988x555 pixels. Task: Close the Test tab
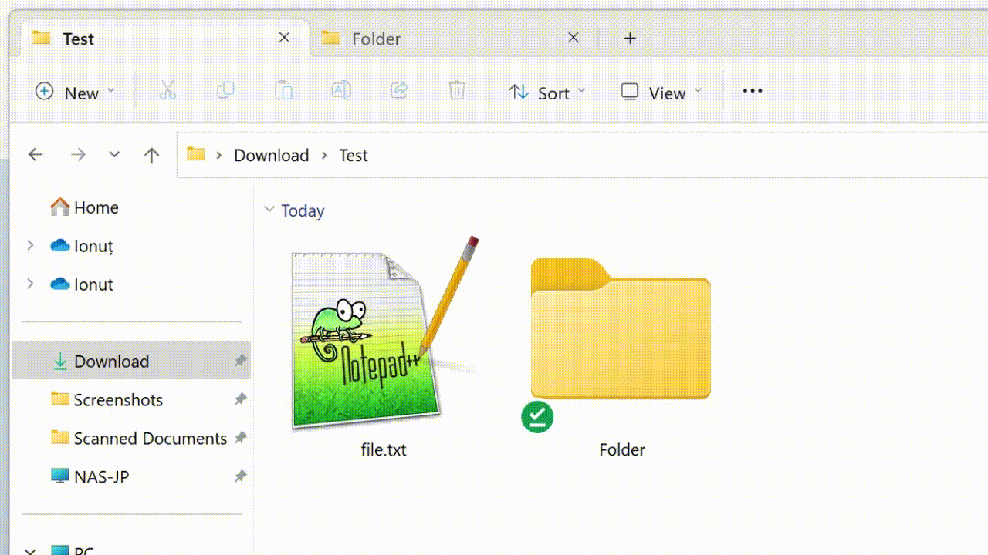click(284, 37)
